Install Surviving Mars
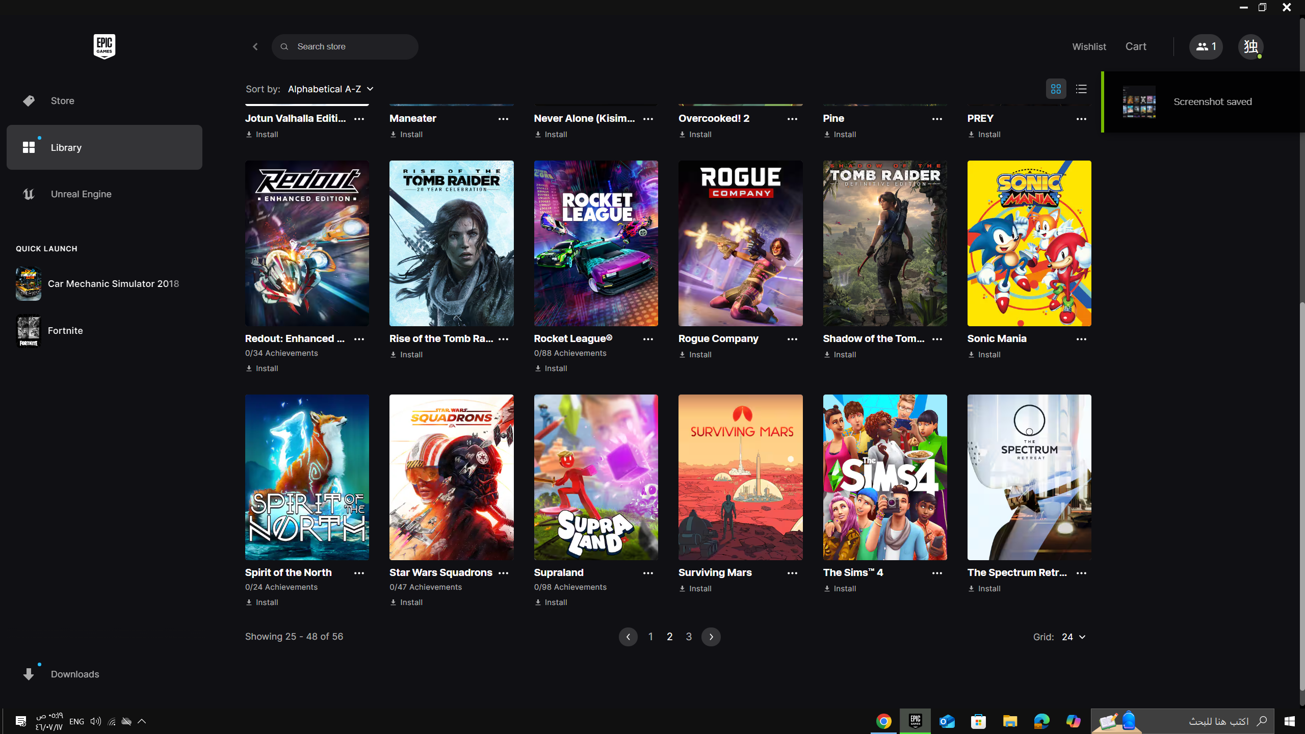 click(x=695, y=589)
